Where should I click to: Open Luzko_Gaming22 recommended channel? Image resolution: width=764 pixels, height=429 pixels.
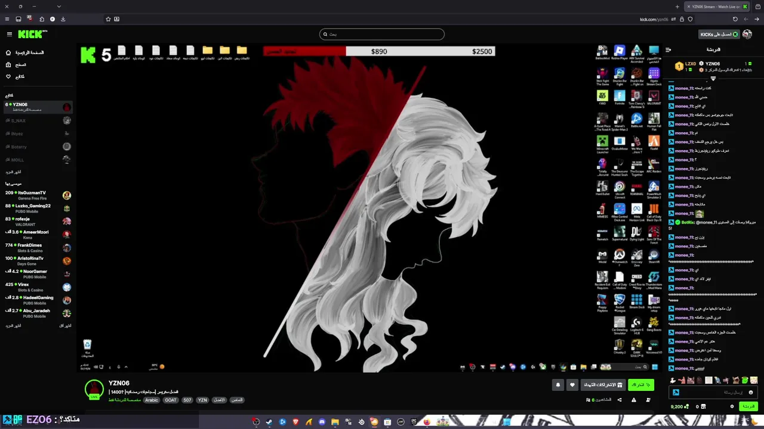[x=38, y=209]
